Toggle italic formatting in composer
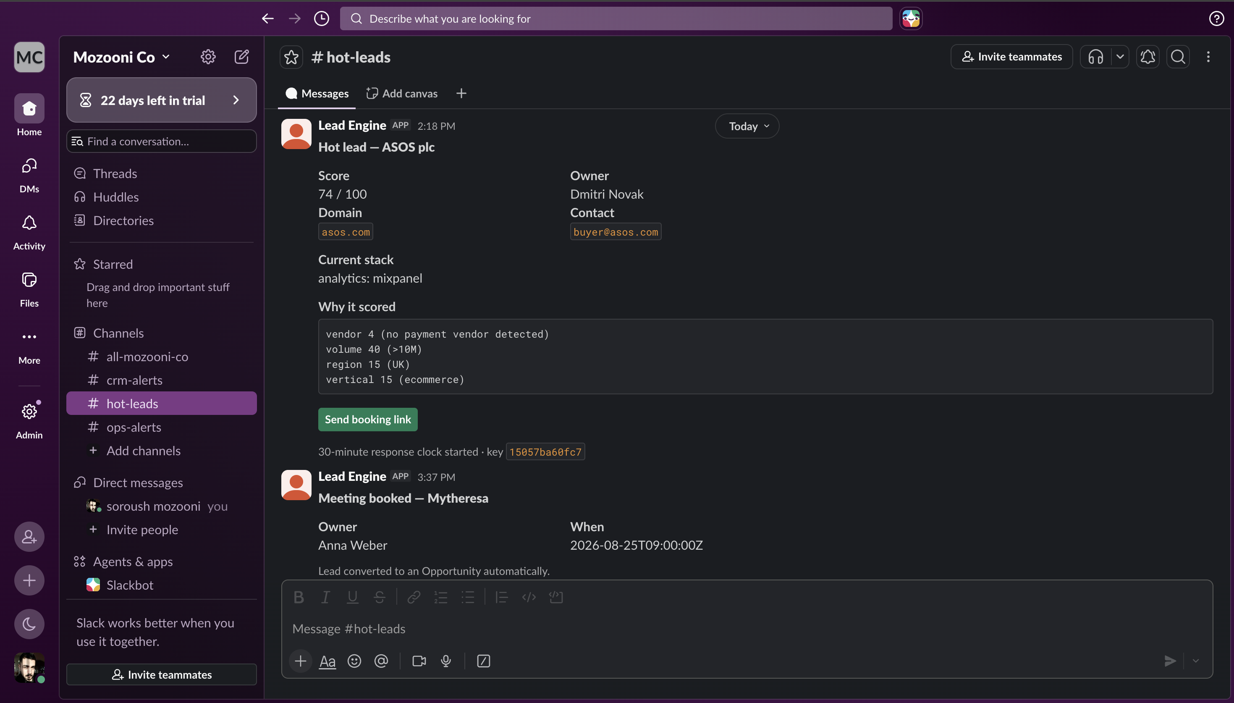This screenshot has height=703, width=1234. click(x=325, y=597)
